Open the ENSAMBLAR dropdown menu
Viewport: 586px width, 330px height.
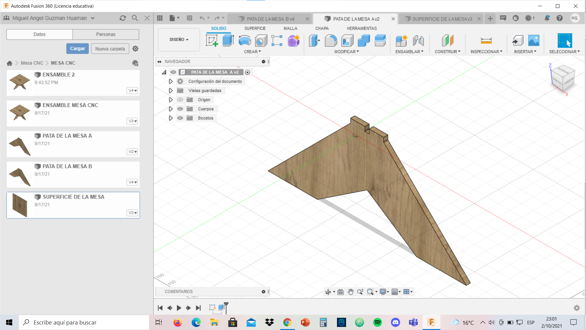coord(409,52)
